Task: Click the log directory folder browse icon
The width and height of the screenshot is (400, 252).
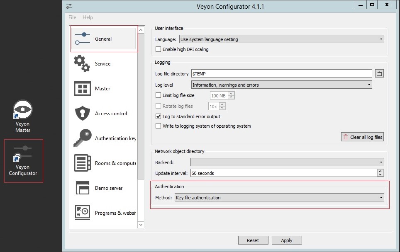Action: point(380,73)
